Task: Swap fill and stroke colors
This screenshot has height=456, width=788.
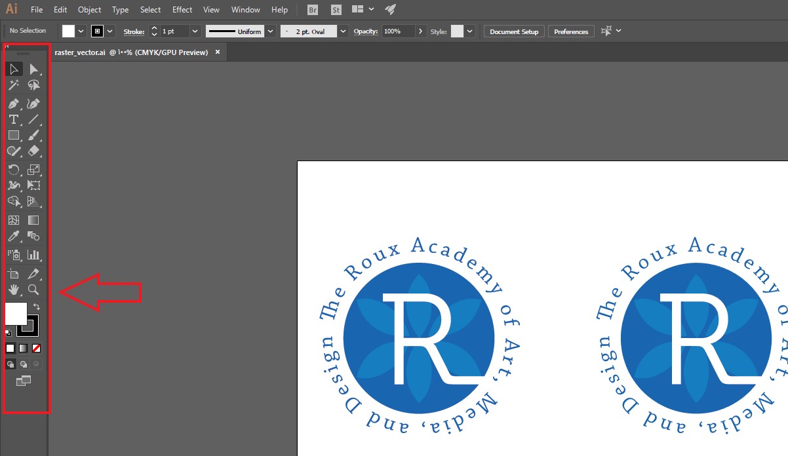Action: coord(37,306)
